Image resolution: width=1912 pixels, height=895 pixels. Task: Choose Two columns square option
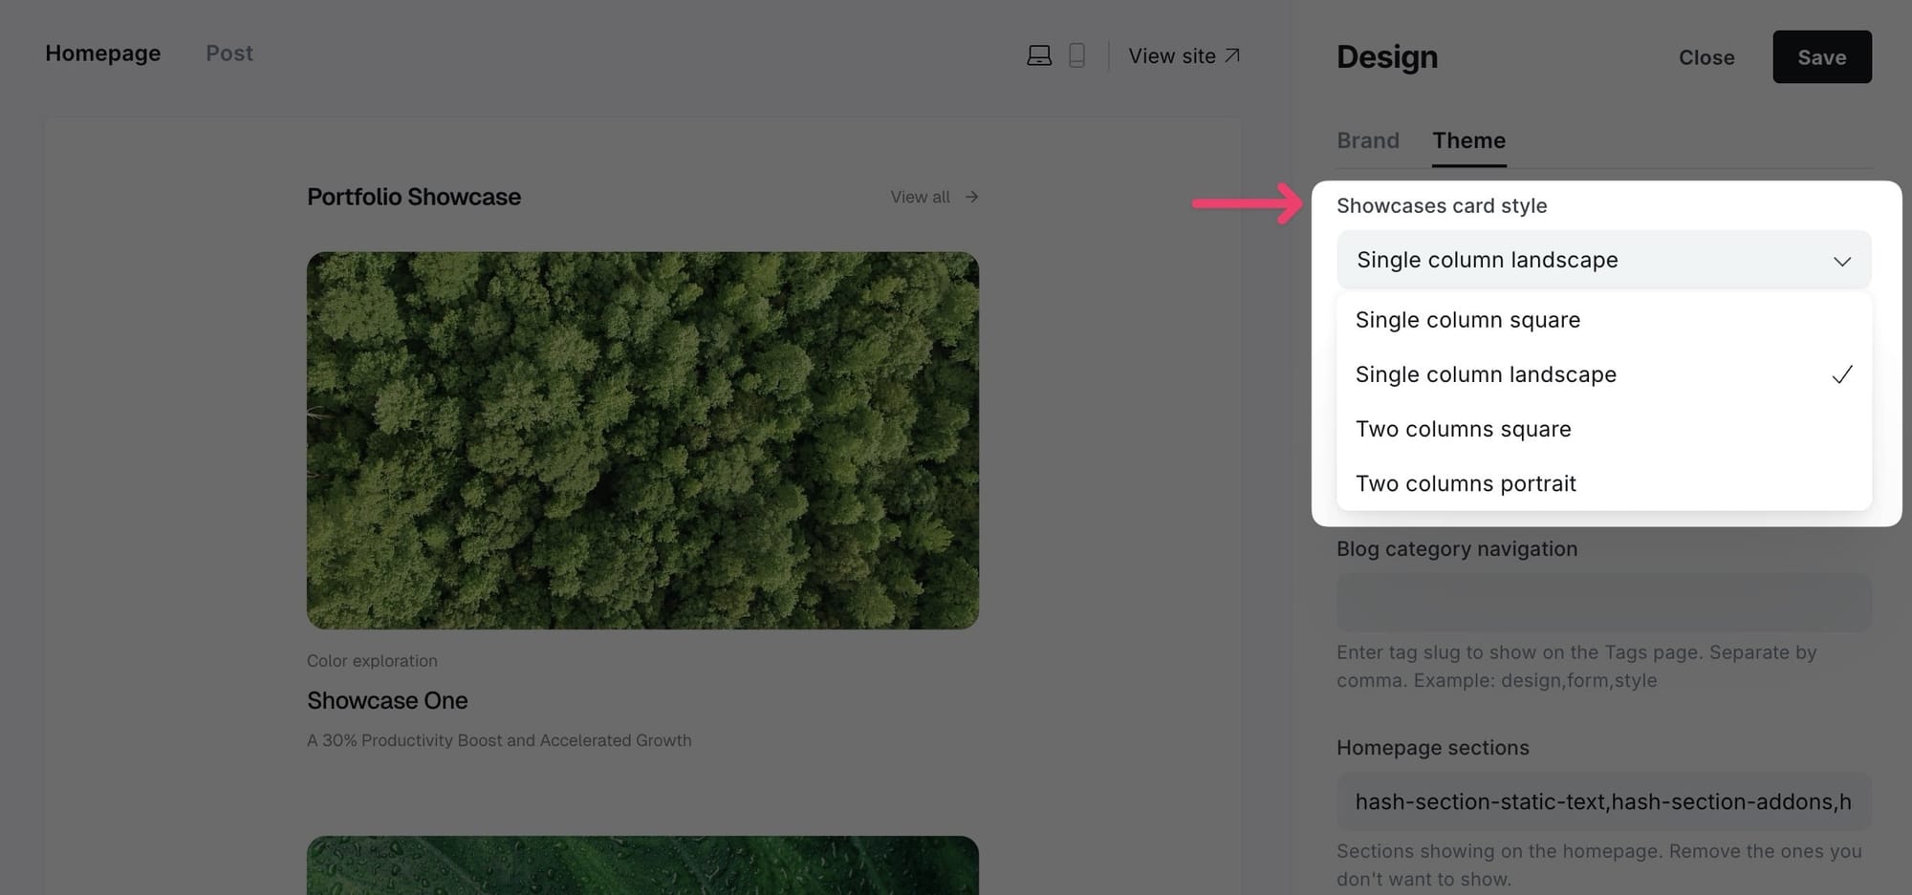(x=1604, y=429)
